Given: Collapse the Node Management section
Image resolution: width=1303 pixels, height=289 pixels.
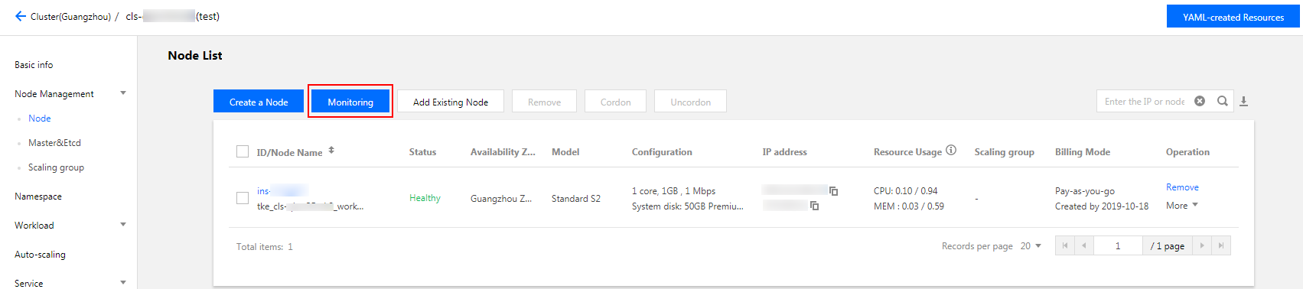Looking at the screenshot, I should [123, 93].
